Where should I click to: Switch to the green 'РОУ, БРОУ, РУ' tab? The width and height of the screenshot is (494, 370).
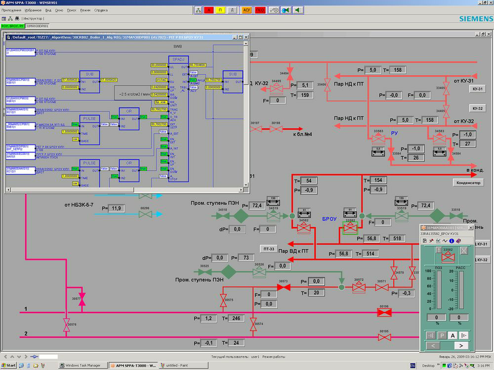point(13,26)
